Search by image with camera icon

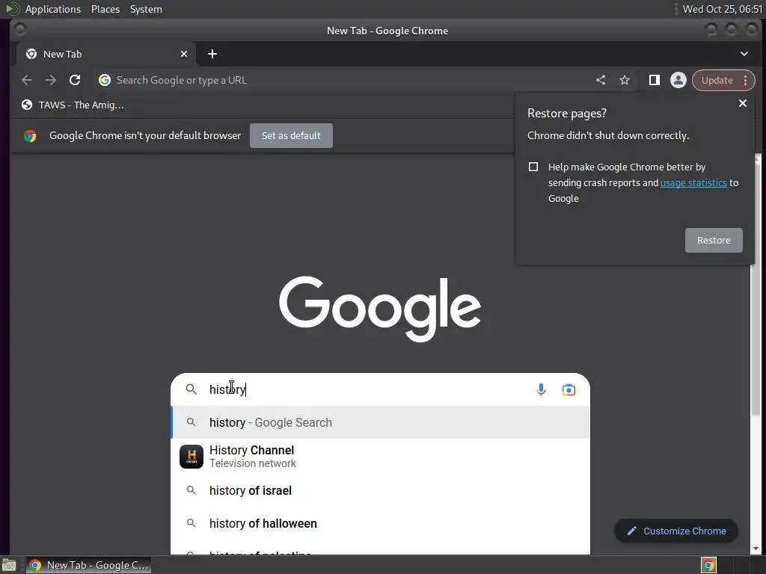click(569, 389)
